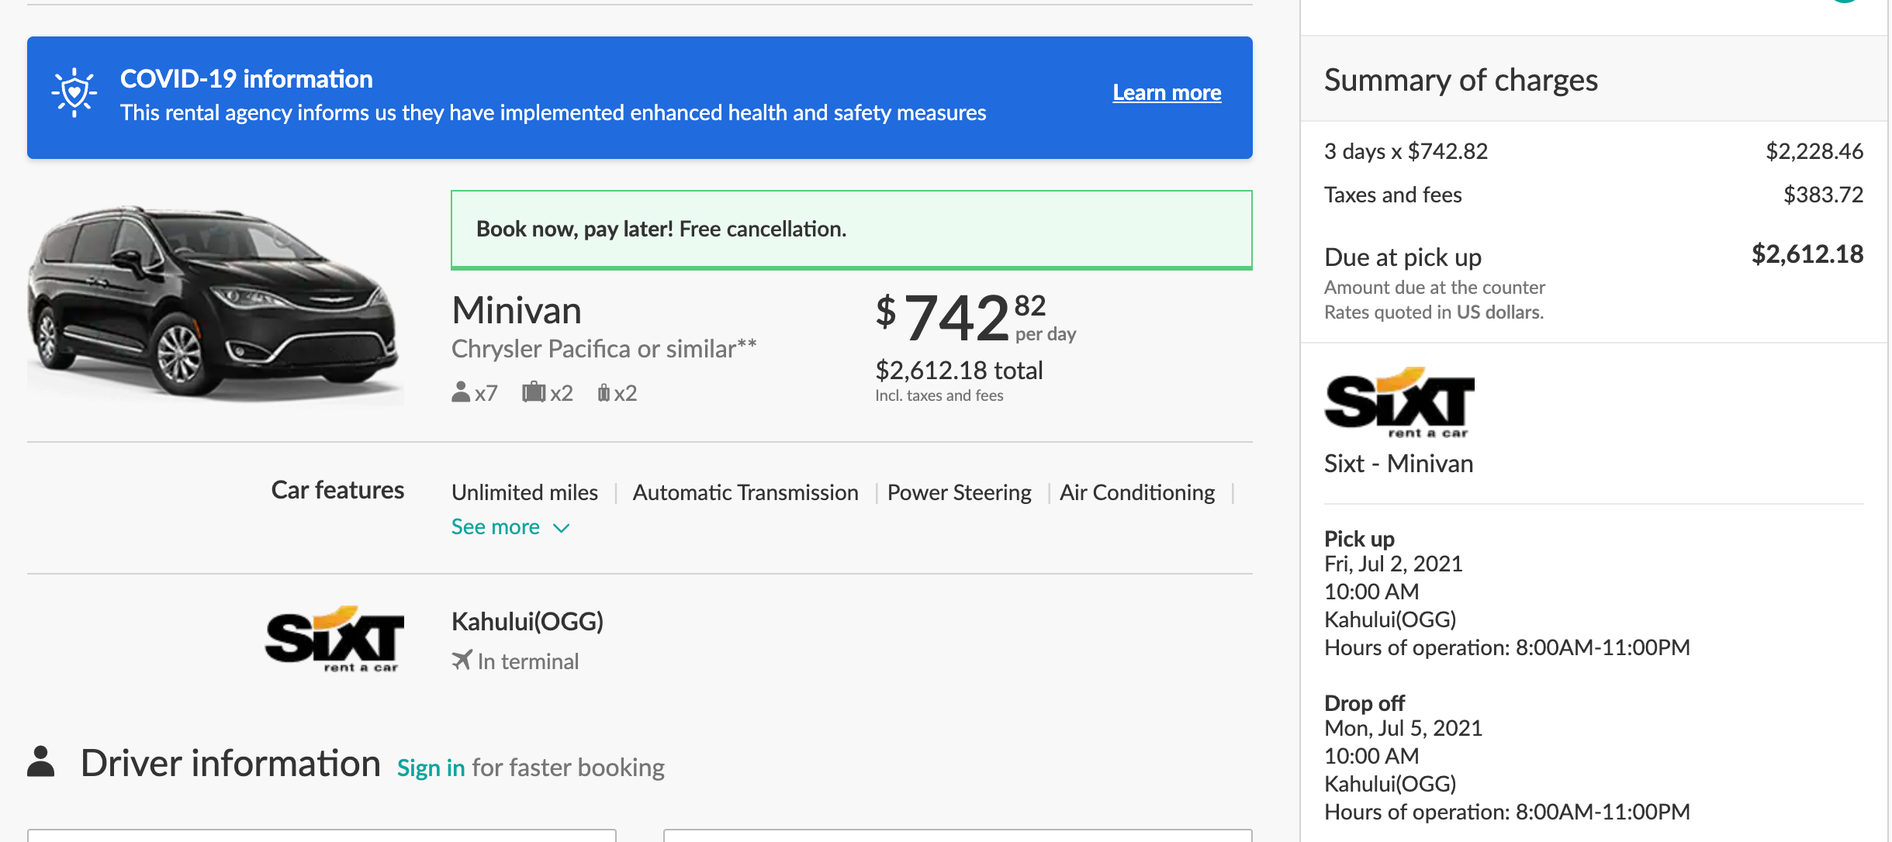
Task: Click Sign in for faster booking
Action: pyautogui.click(x=431, y=768)
